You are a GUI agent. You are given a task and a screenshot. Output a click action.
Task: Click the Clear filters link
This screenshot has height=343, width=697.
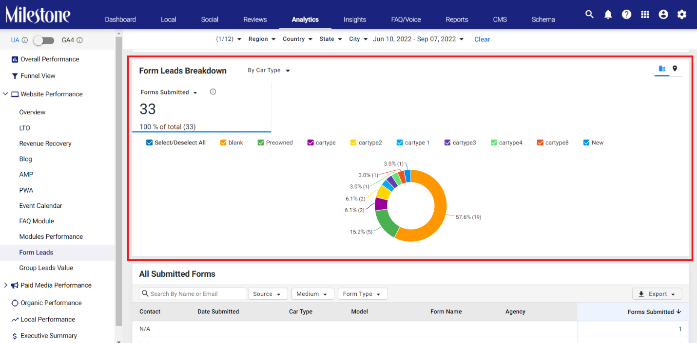pos(482,39)
